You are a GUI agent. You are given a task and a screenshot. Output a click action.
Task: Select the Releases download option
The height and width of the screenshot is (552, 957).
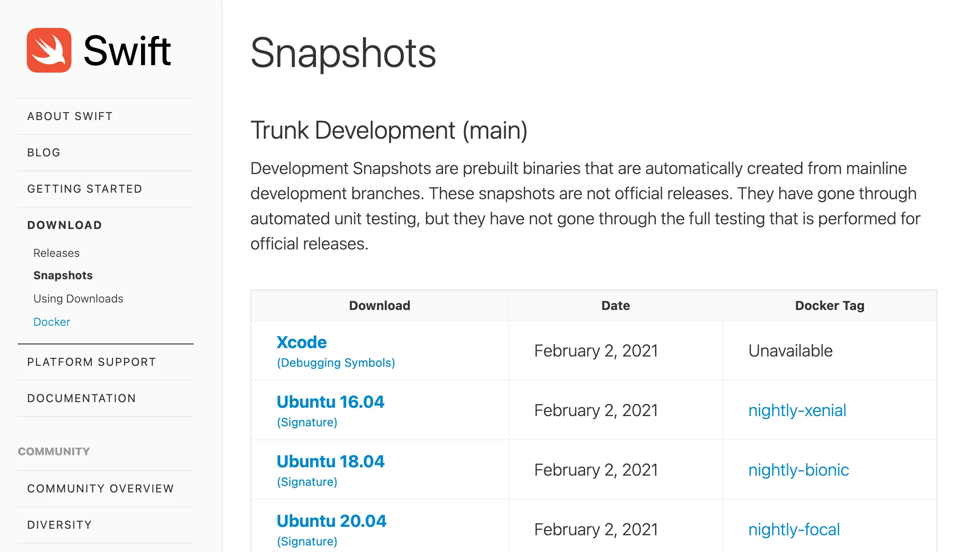56,252
